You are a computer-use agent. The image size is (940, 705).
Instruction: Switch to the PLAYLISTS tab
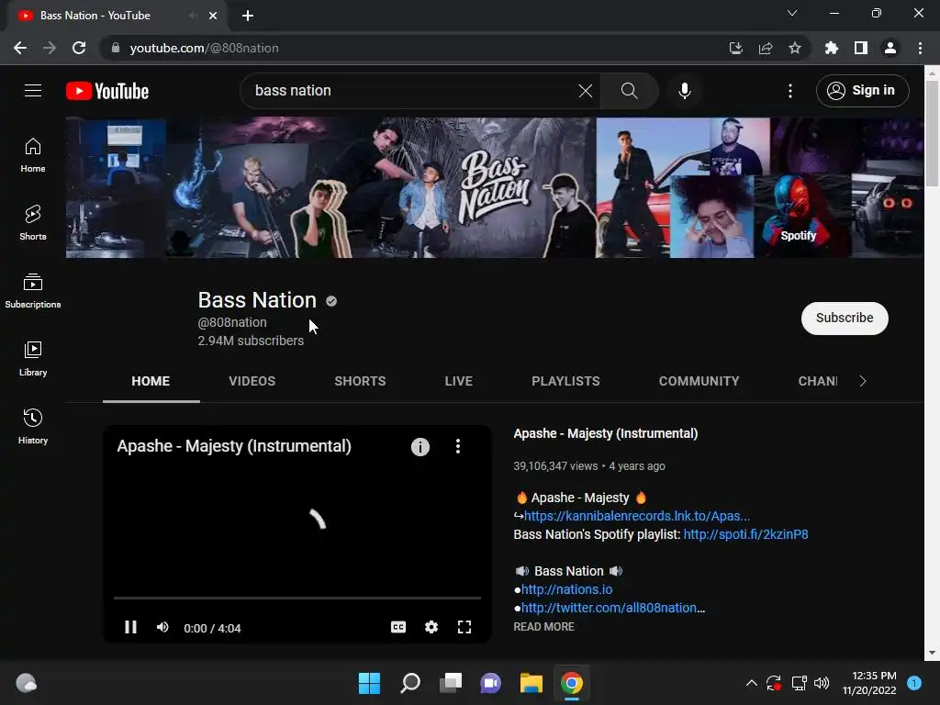click(565, 381)
